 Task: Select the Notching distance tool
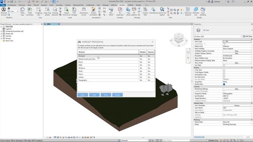pos(188,11)
